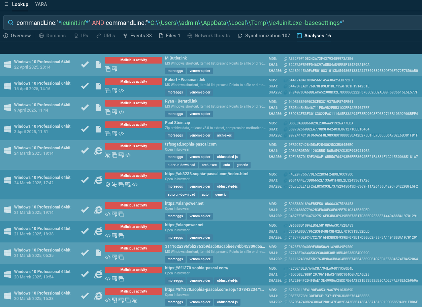Copy the SHA256 hash of Ryan - Berardi.lnk
Screen dimensions: 422x307
pos(286,114)
